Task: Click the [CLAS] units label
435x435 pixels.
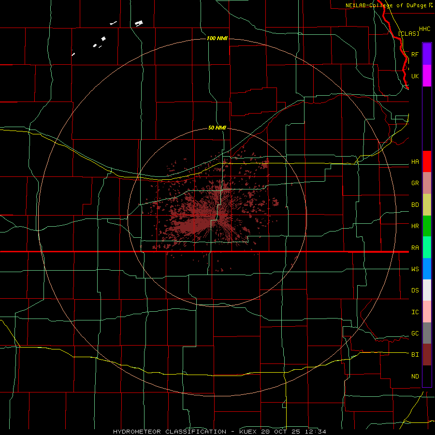Action: [x=408, y=33]
